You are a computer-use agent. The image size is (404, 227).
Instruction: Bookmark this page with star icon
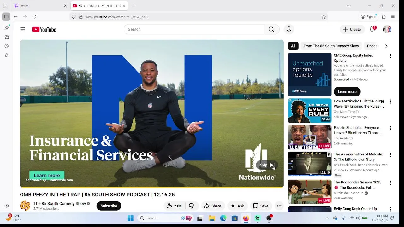point(324,17)
